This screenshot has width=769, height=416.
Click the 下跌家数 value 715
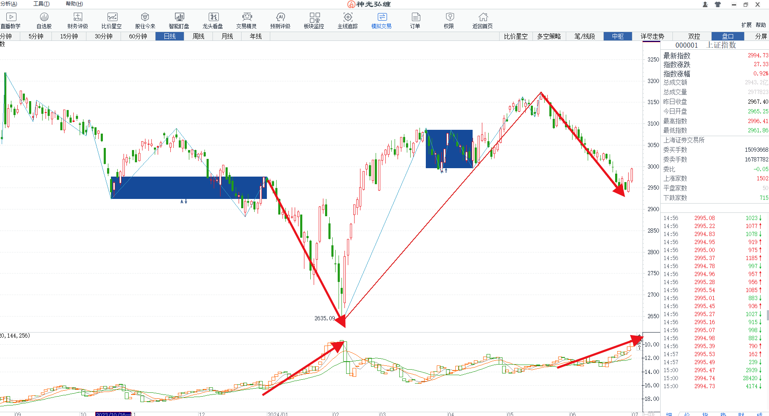point(764,198)
